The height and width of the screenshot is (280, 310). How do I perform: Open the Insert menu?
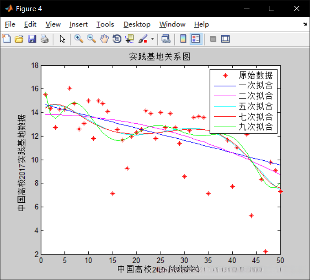78,24
